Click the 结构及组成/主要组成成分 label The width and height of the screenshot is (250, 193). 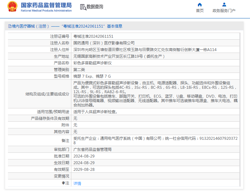[47, 94]
